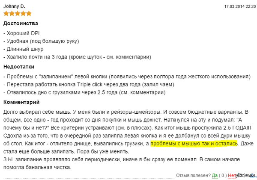Click the first star in the rating
Viewport: 257px width, 180px height.
point(6,14)
